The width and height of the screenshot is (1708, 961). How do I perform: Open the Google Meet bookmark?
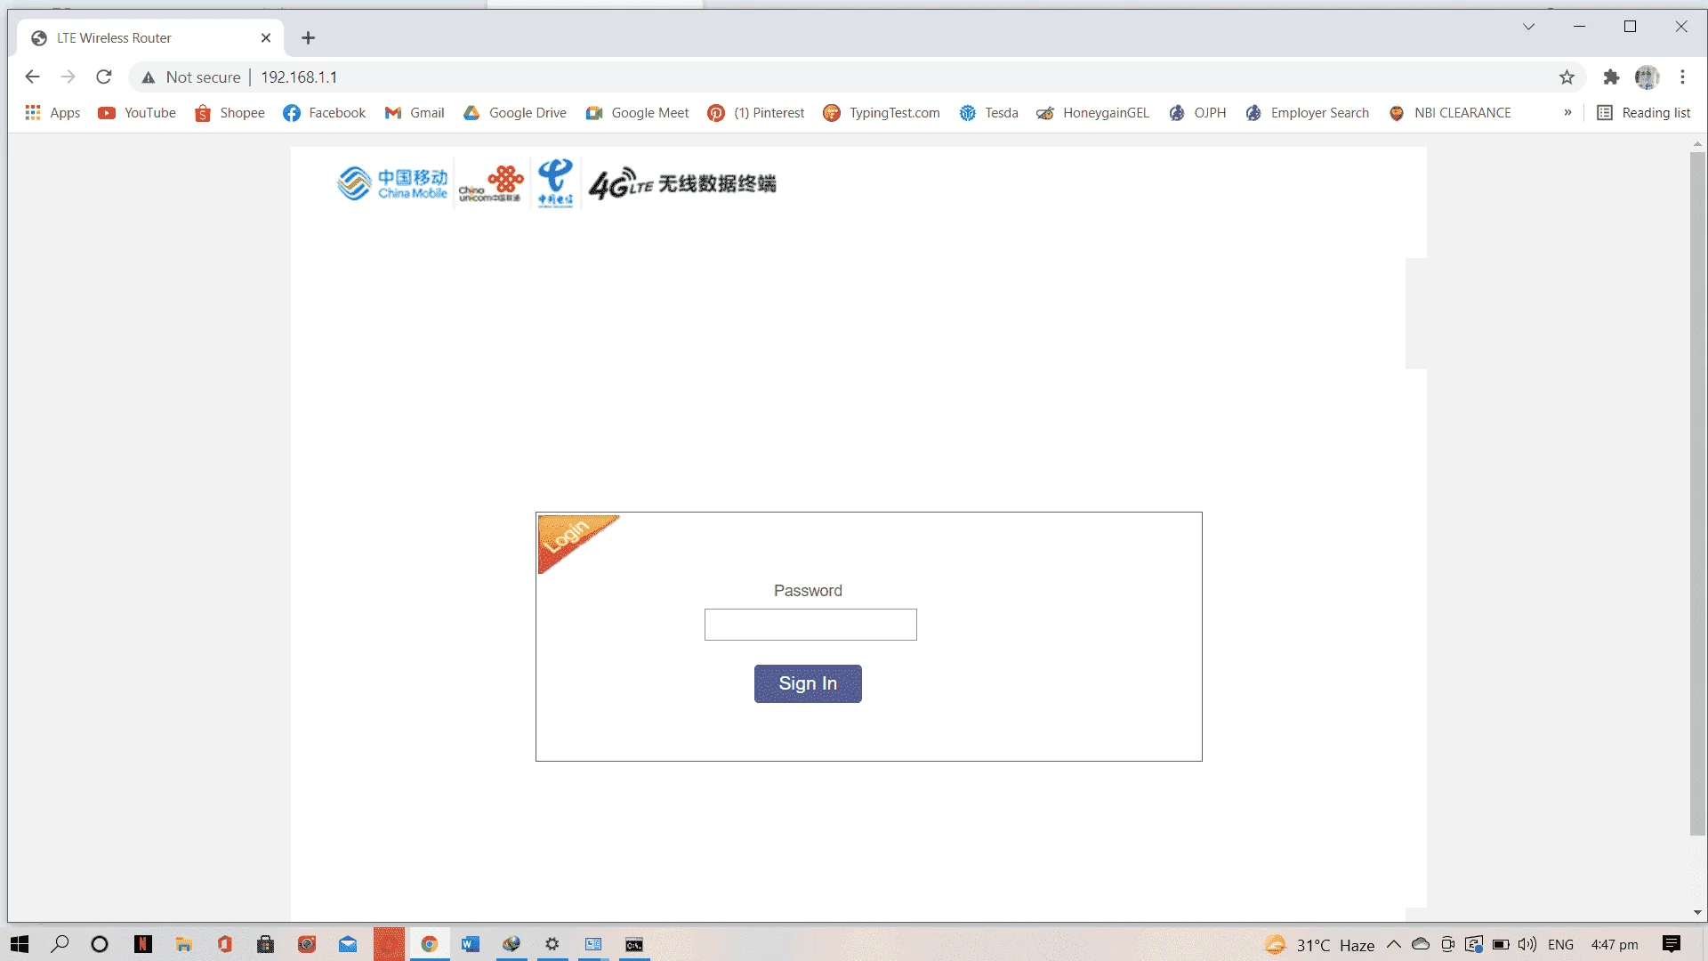point(638,113)
